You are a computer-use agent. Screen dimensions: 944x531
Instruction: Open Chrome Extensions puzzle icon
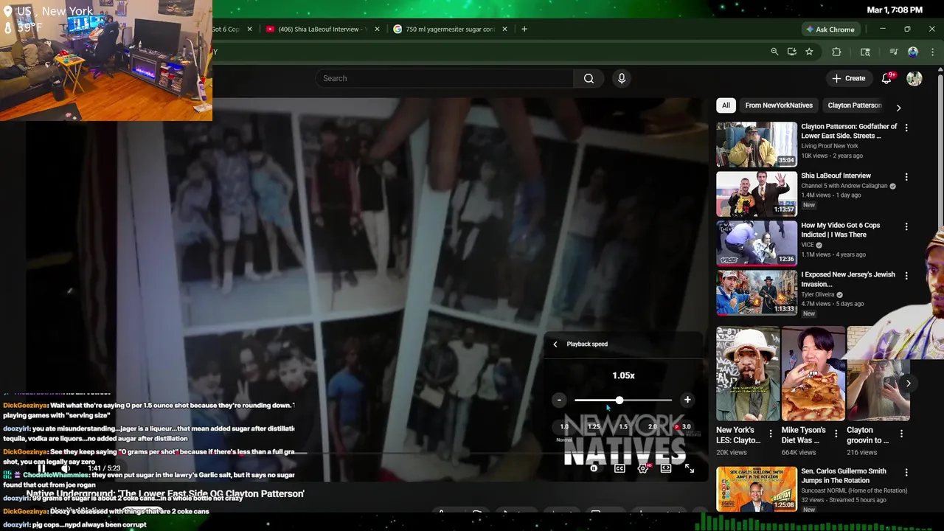pyautogui.click(x=836, y=52)
